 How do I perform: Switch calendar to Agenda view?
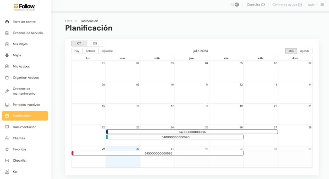coord(304,51)
